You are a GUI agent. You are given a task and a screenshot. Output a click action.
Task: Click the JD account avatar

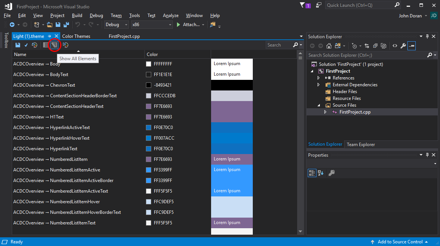(x=434, y=16)
